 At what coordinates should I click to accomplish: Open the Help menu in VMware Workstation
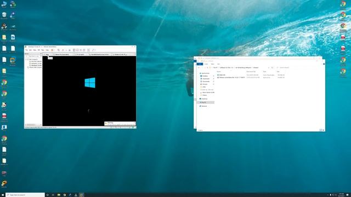point(47,50)
